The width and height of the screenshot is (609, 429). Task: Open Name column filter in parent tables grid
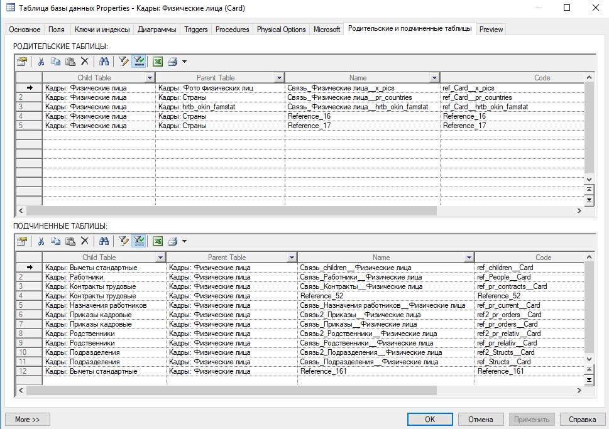click(435, 78)
